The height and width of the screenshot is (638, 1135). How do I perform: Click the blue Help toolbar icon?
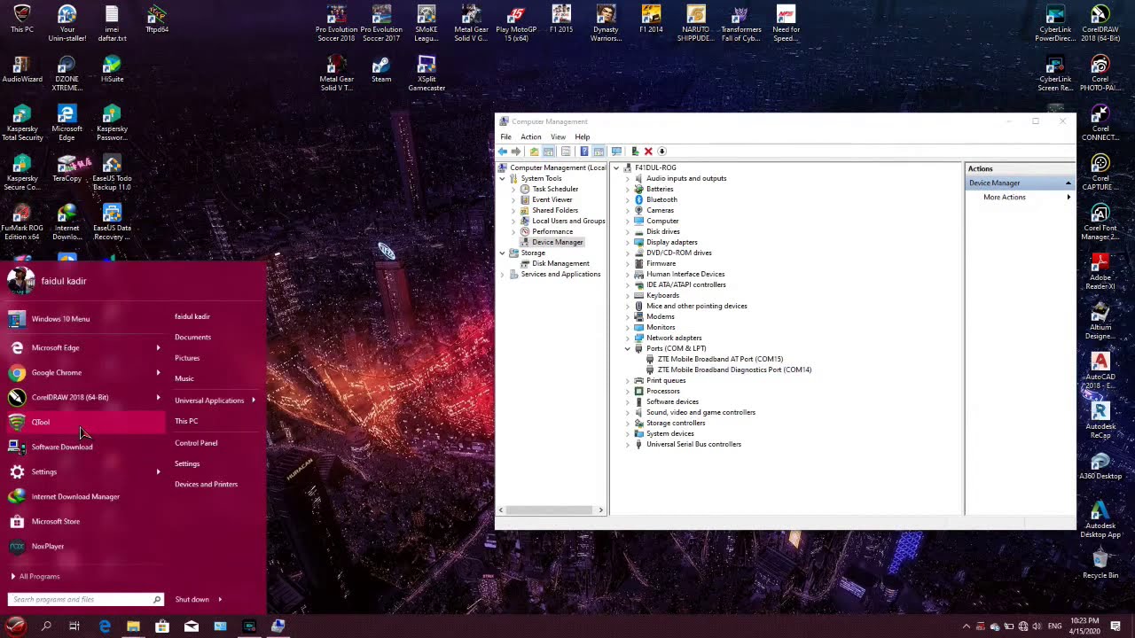pyautogui.click(x=583, y=152)
